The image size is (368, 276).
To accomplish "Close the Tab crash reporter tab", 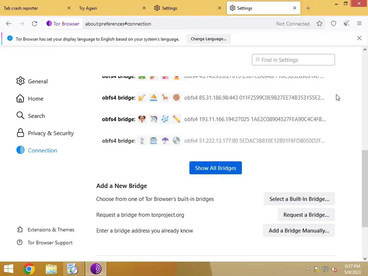I will click(69, 8).
